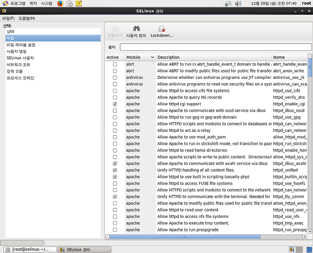Select 파일 레이블 설정 in list
The height and width of the screenshot is (253, 313).
click(53, 45)
